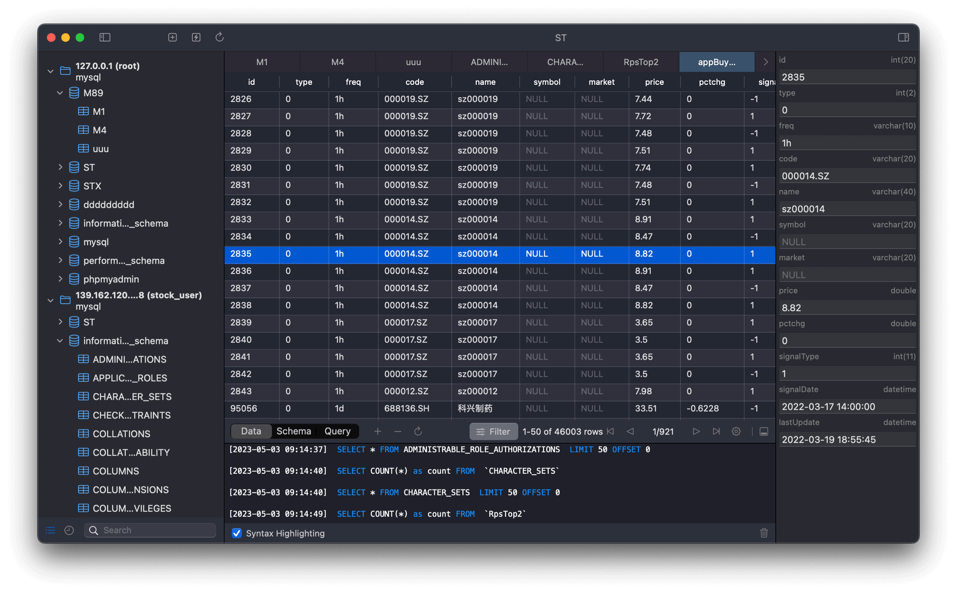957x593 pixels.
Task: Click the code field showing 000014.SZ
Action: pyautogui.click(x=848, y=176)
